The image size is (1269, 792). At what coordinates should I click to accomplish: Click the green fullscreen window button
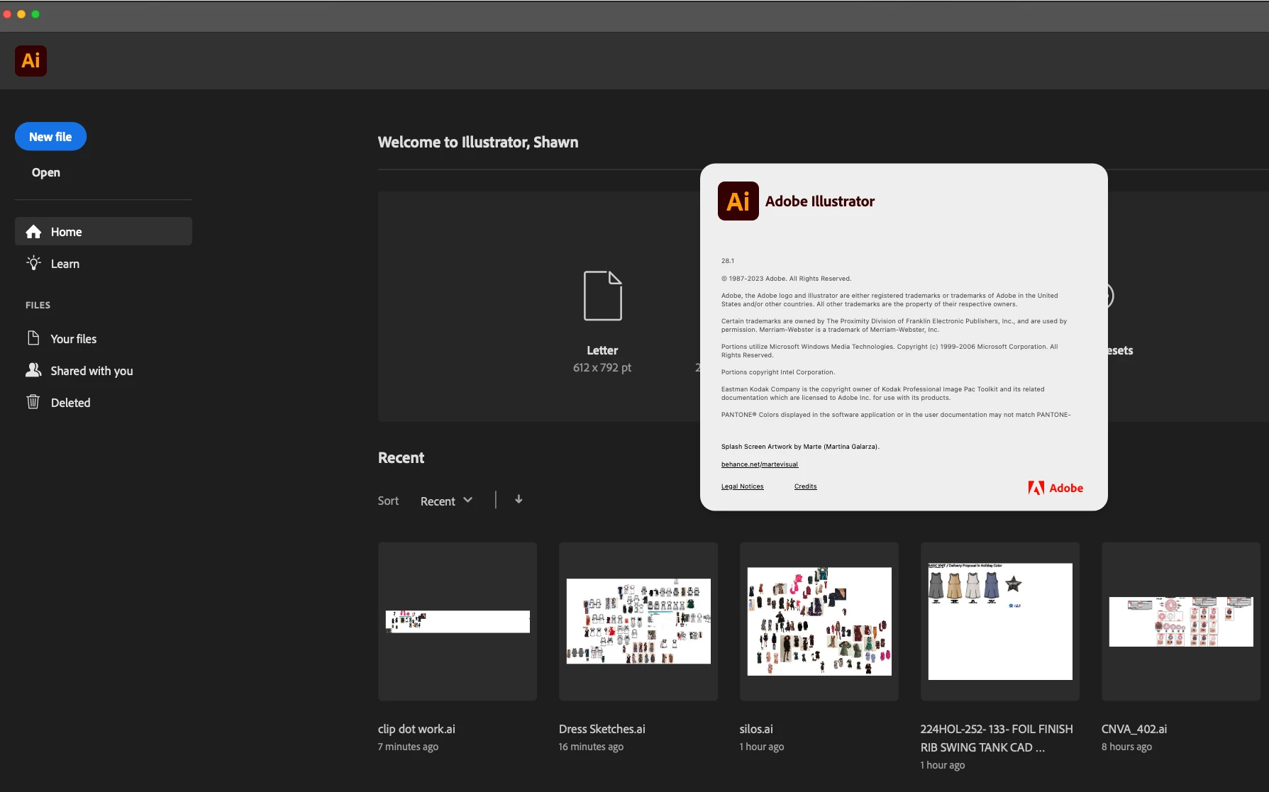tap(35, 14)
